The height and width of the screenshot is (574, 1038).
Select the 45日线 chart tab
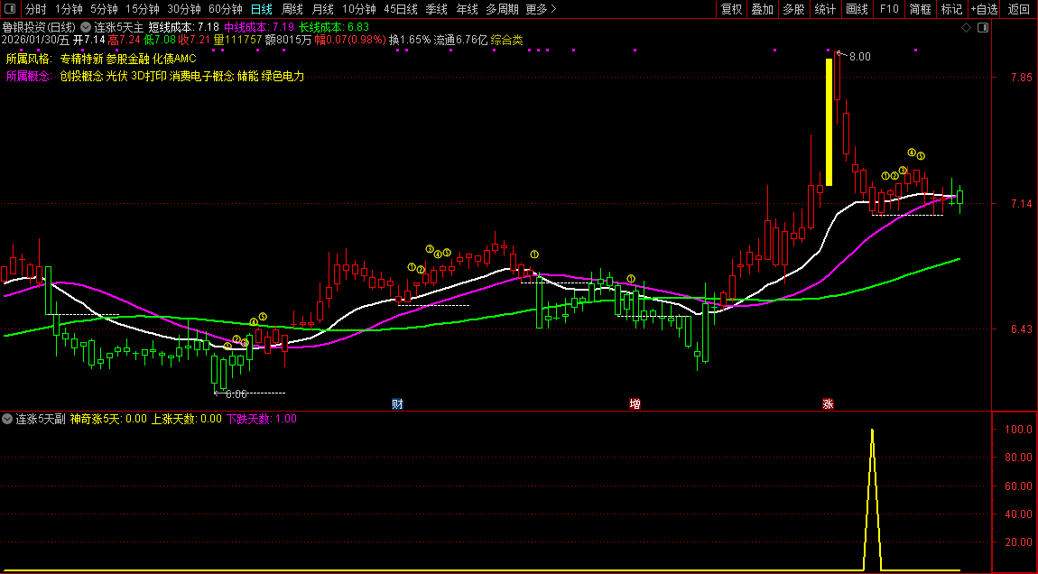point(401,9)
